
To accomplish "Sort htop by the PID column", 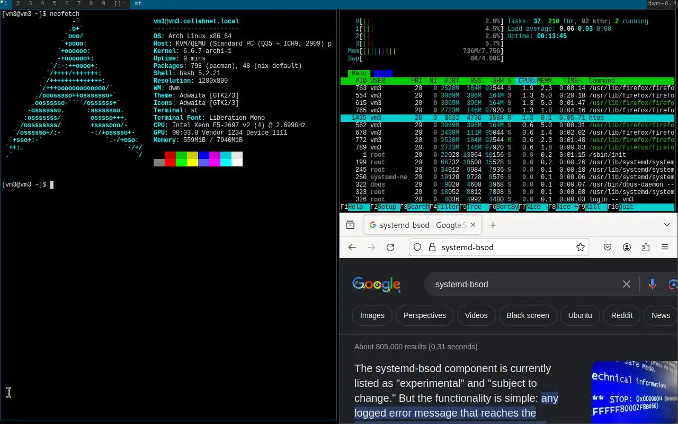I will 361,81.
